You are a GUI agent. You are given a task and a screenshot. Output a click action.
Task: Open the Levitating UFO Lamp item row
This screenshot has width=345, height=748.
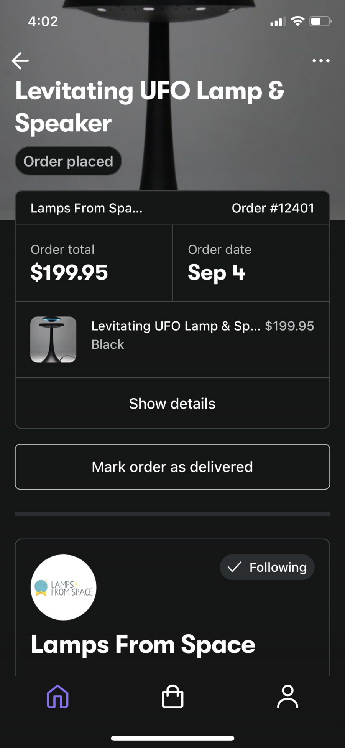tap(172, 340)
